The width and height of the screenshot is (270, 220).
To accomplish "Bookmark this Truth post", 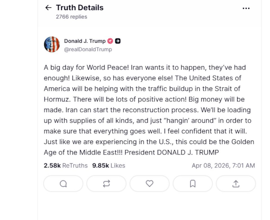I will pos(193,184).
